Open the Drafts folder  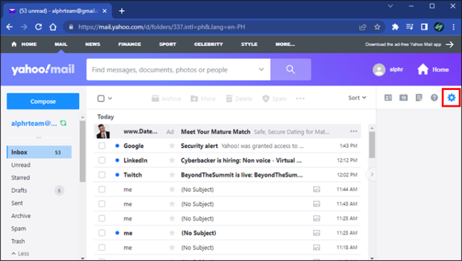19,191
